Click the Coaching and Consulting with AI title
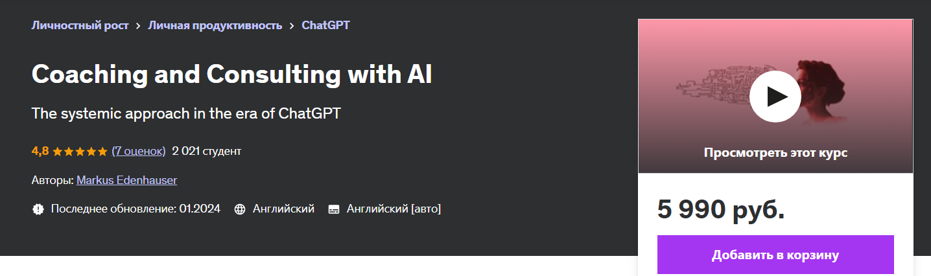The width and height of the screenshot is (931, 276). pos(231,75)
